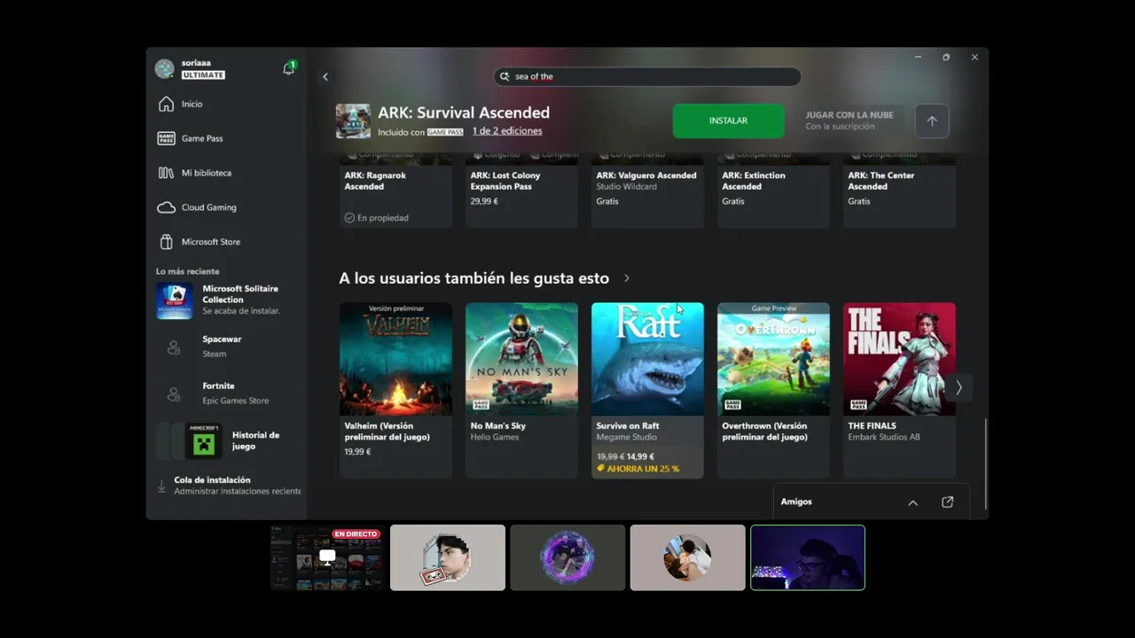Image resolution: width=1135 pixels, height=638 pixels.
Task: Click the up arrow button beside cloud play
Action: pyautogui.click(x=932, y=121)
